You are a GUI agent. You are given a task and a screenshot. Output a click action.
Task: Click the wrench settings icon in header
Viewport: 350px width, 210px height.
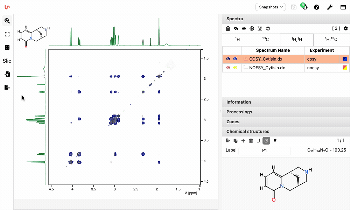pos(330,7)
